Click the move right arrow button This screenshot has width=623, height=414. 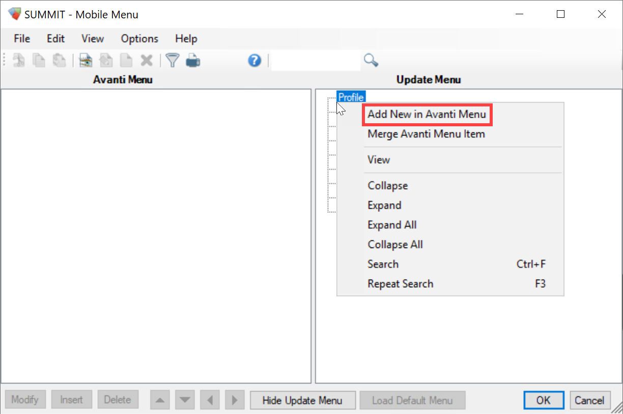click(235, 400)
